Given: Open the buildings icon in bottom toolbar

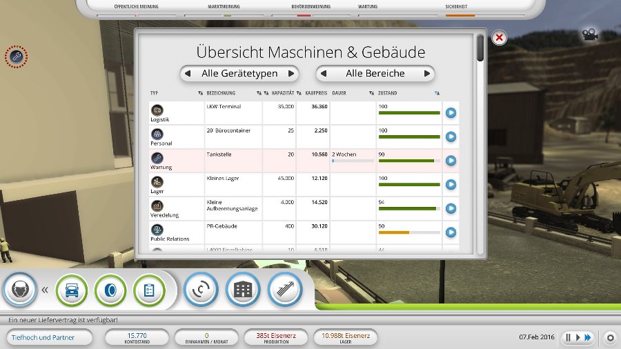Looking at the screenshot, I should click(243, 290).
